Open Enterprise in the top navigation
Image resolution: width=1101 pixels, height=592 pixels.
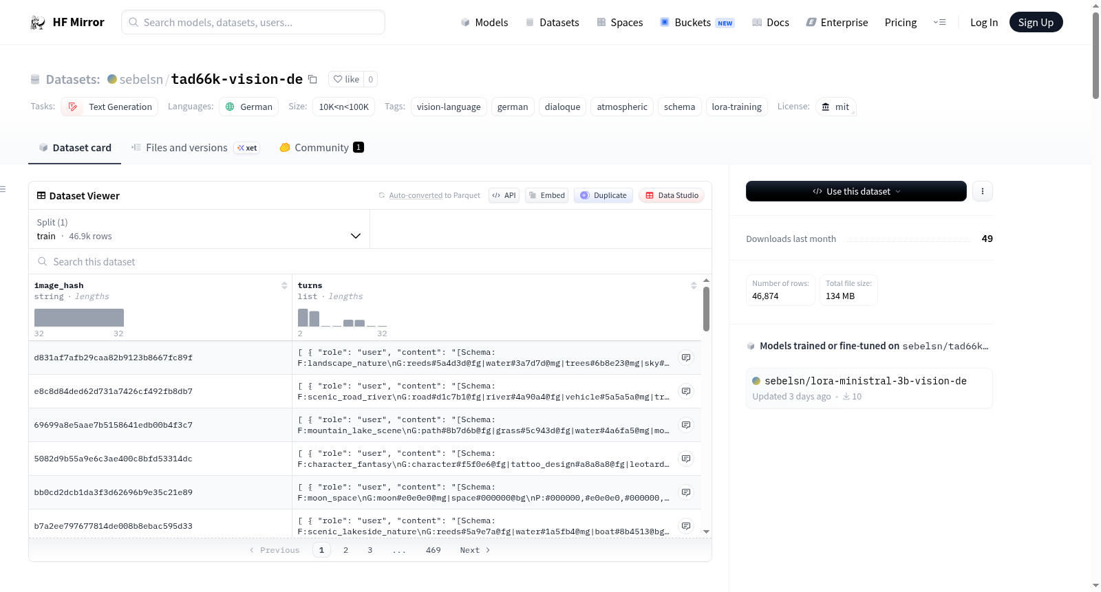[x=837, y=22]
